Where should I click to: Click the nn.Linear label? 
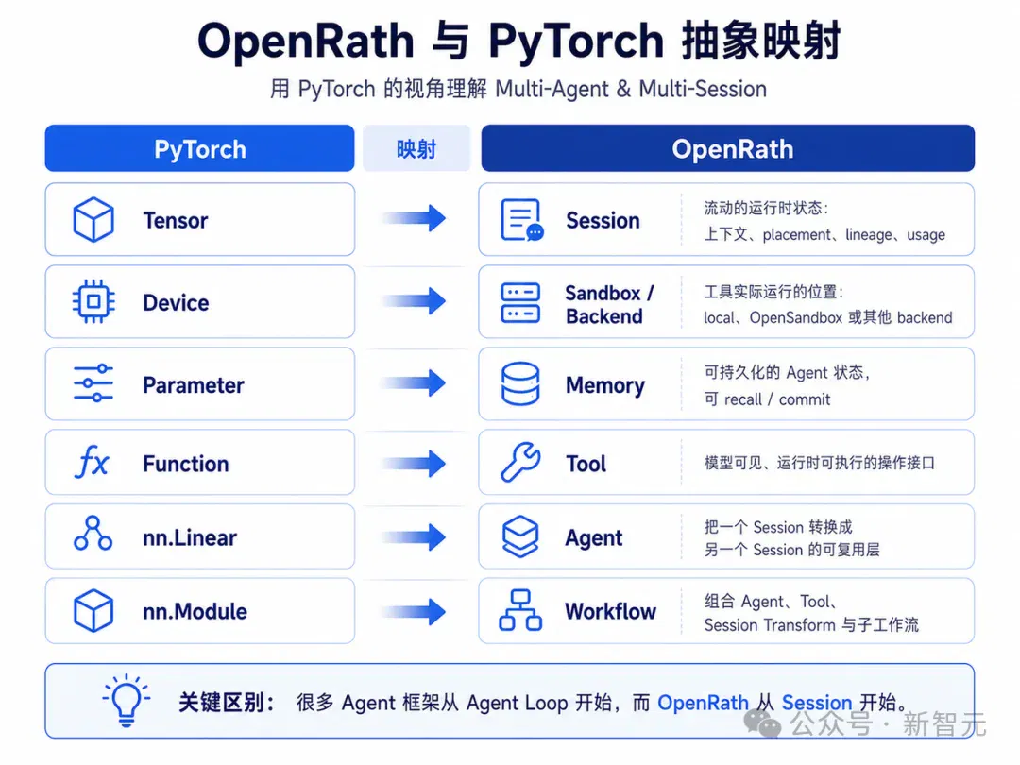(189, 538)
